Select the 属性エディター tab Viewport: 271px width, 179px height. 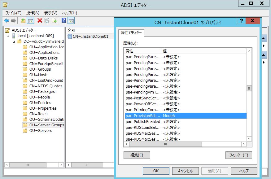[131, 33]
